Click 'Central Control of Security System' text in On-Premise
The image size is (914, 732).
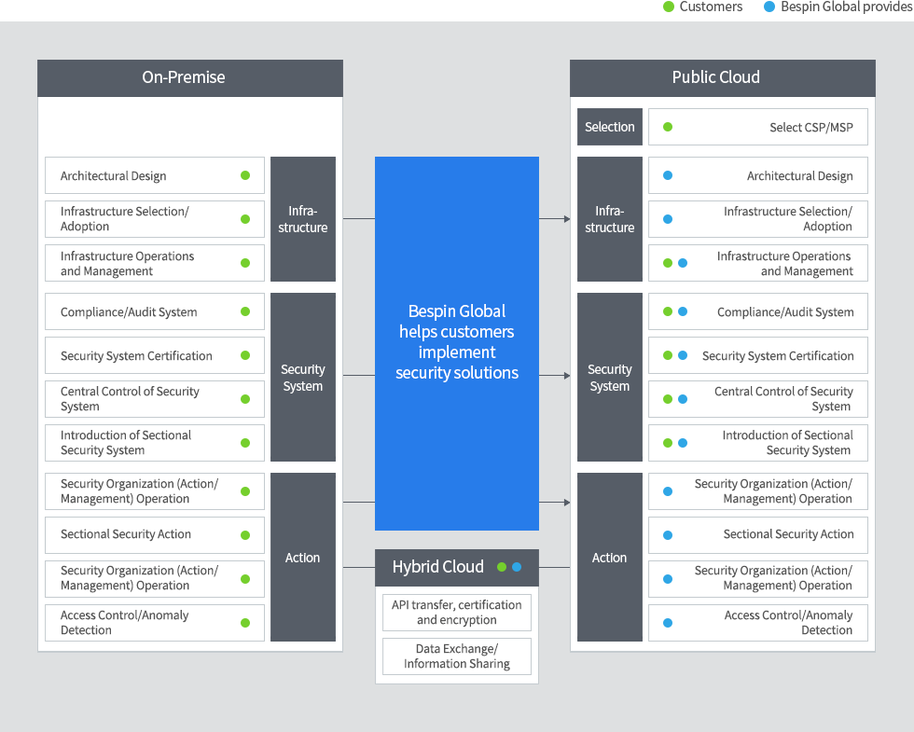pos(130,399)
